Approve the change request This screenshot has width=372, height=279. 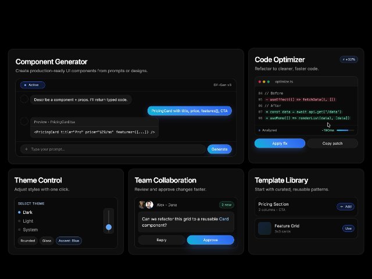(x=210, y=240)
